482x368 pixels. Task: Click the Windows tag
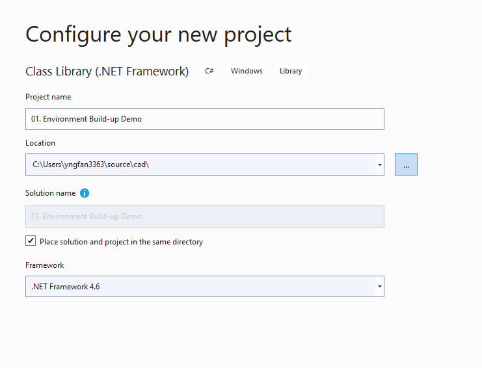click(247, 71)
